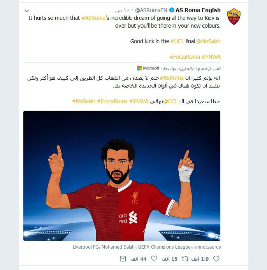Open the tweet options chevron menu

27,11
